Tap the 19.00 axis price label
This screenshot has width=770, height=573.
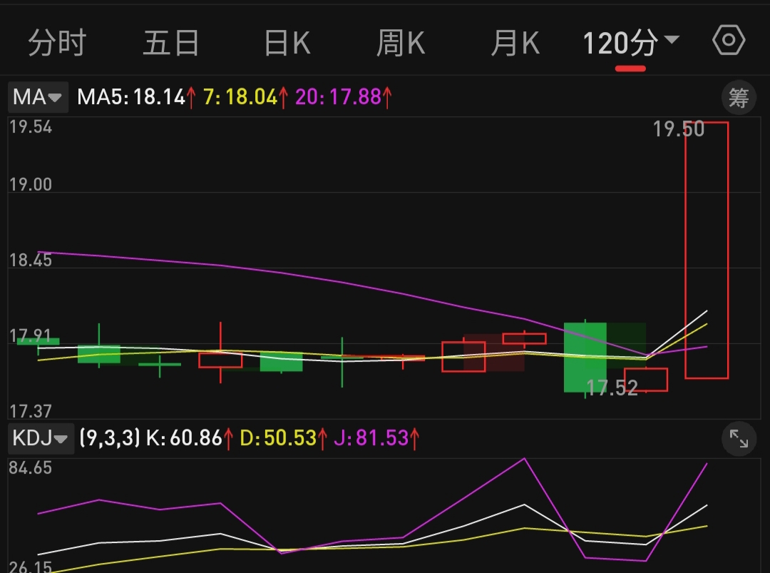point(31,185)
